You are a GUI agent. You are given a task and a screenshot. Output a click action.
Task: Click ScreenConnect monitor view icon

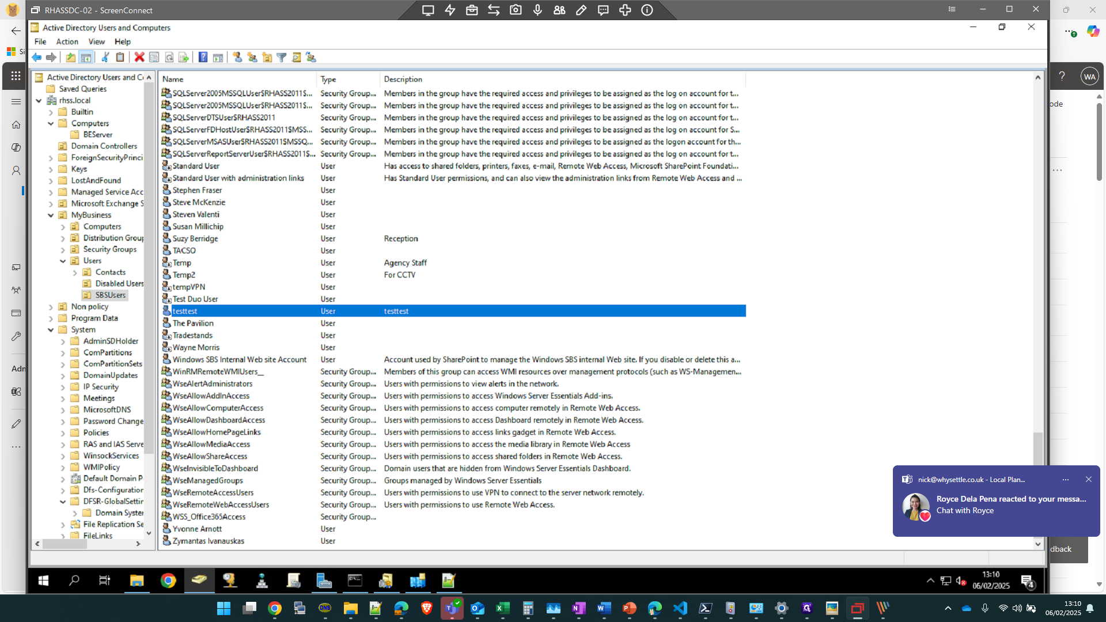428,10
